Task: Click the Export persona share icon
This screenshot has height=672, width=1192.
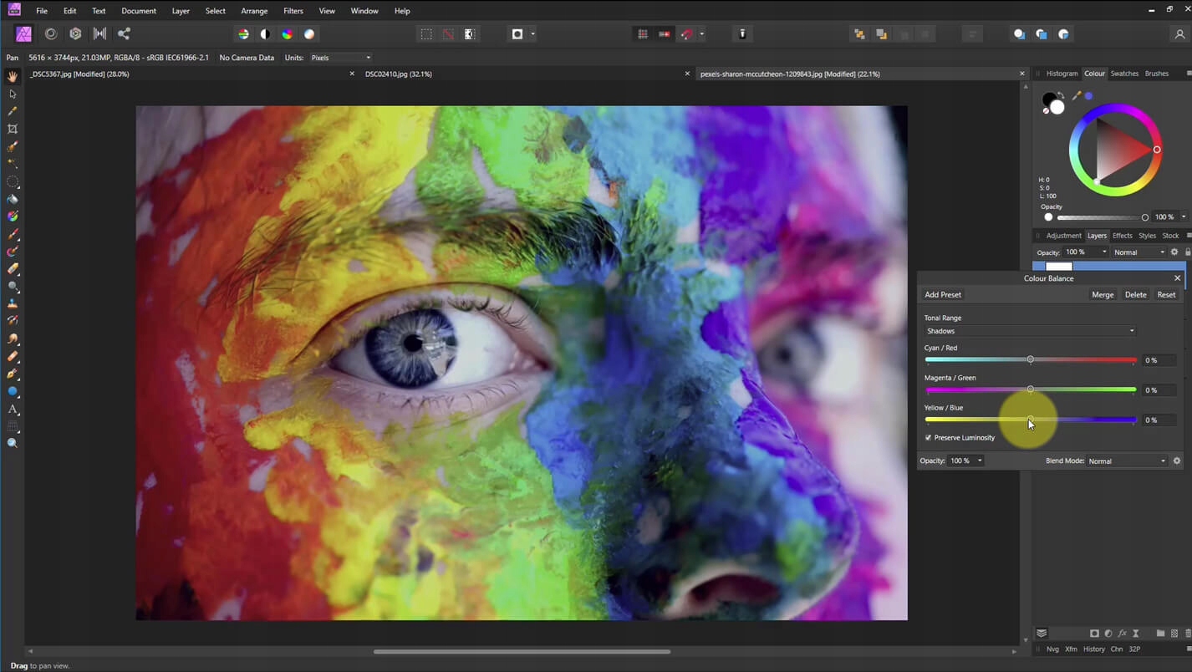Action: click(124, 34)
